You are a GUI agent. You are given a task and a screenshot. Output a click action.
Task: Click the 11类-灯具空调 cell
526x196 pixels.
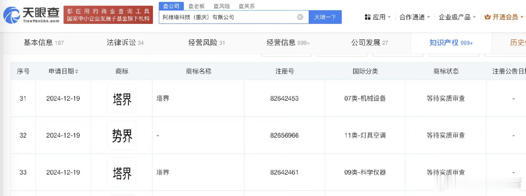365,135
